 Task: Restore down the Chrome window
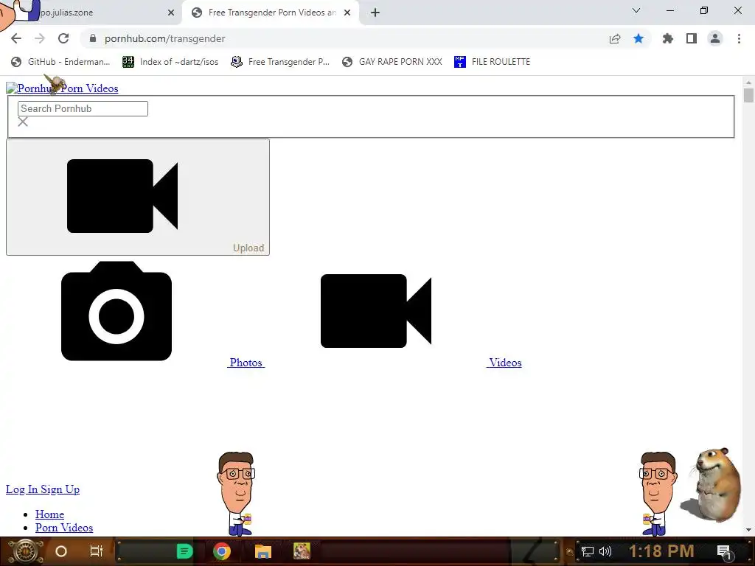(x=704, y=10)
